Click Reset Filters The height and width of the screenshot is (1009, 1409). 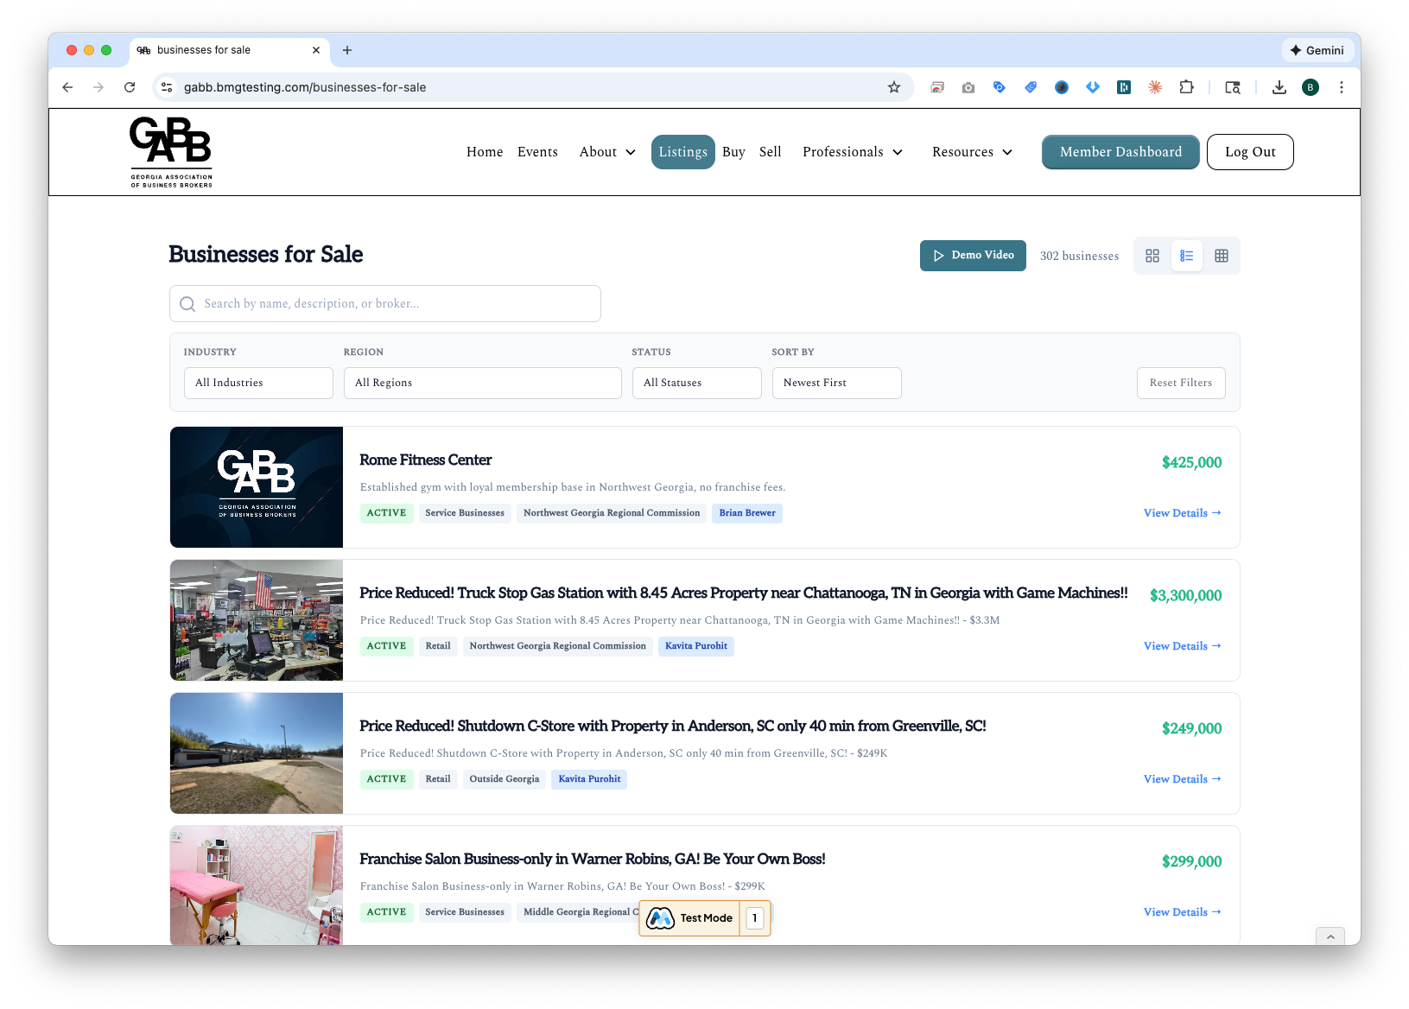[1180, 383]
